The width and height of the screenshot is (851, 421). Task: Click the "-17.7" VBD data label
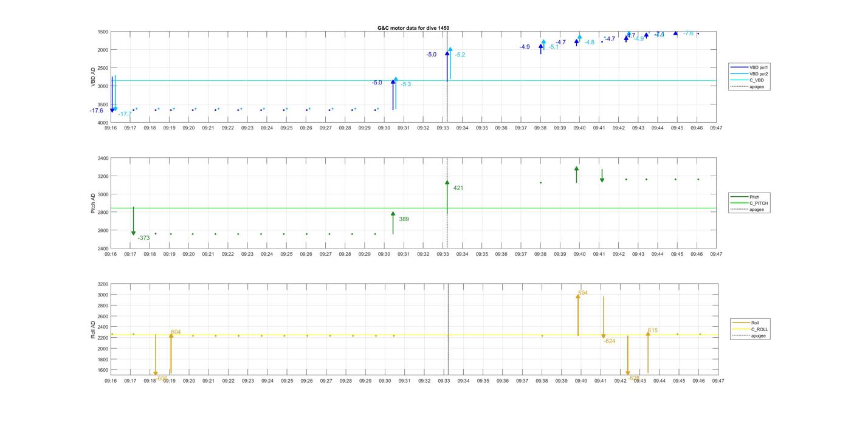[125, 114]
